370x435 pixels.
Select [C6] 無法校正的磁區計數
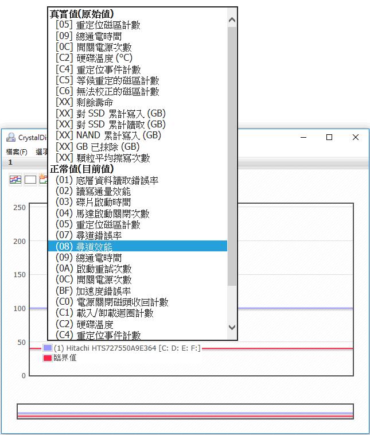[138, 91]
